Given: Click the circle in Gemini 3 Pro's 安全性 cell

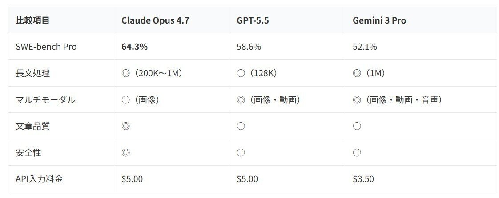Looking at the screenshot, I should point(357,153).
